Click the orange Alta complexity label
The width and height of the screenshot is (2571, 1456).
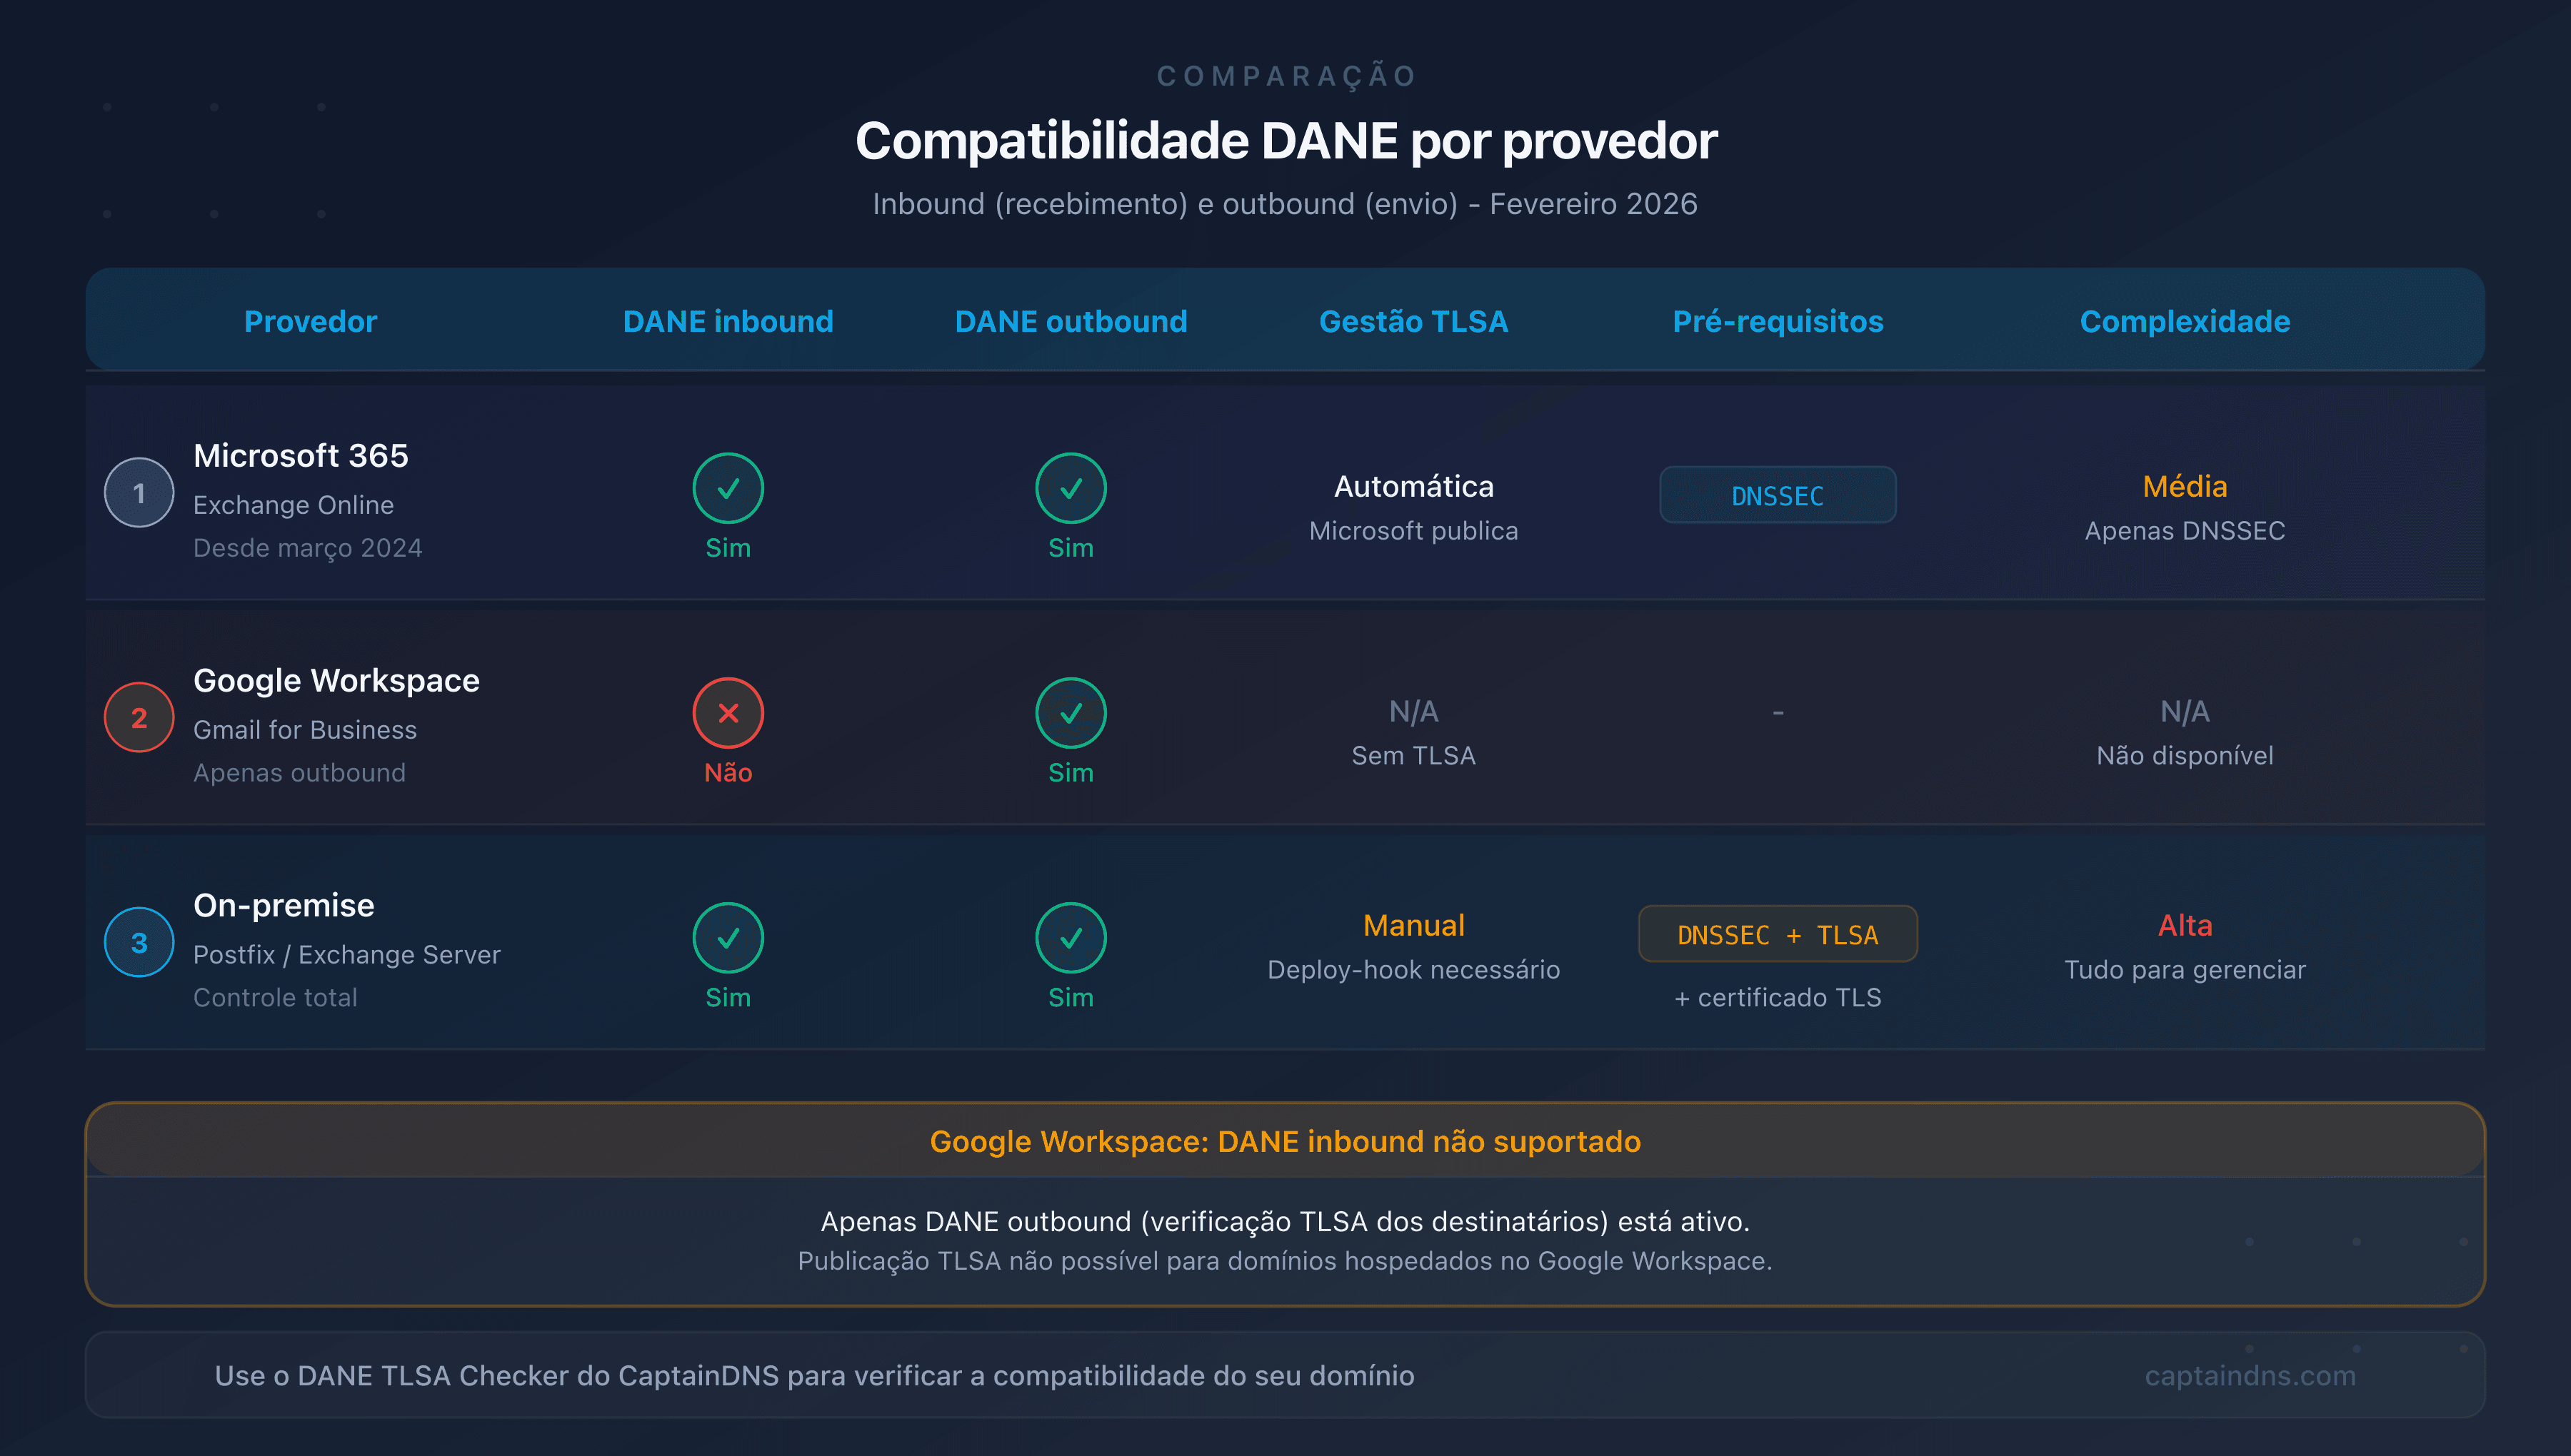click(2185, 925)
